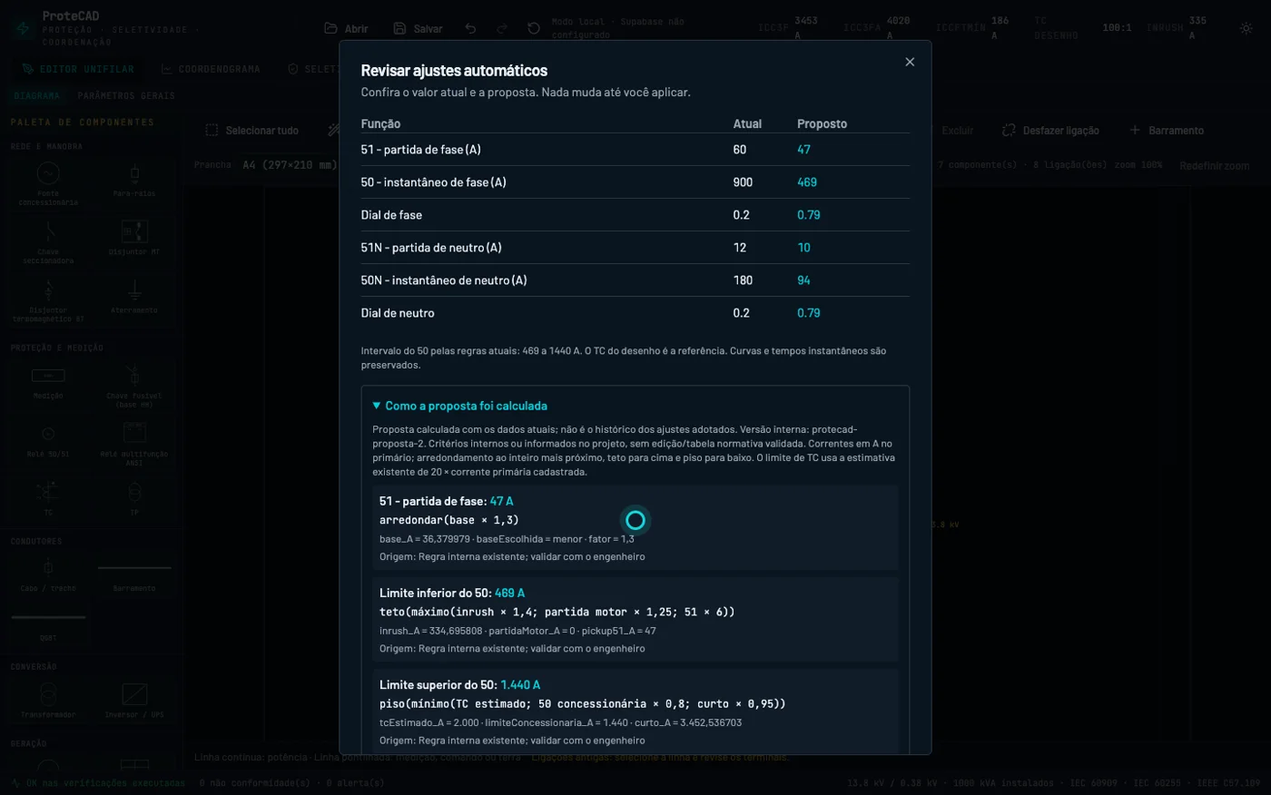Select the Disjuntor termomagnético BT component
1271x795 pixels.
point(48,300)
